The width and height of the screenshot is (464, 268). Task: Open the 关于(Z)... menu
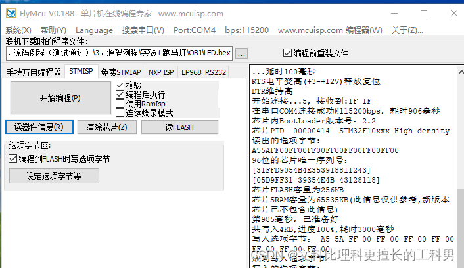click(407, 30)
